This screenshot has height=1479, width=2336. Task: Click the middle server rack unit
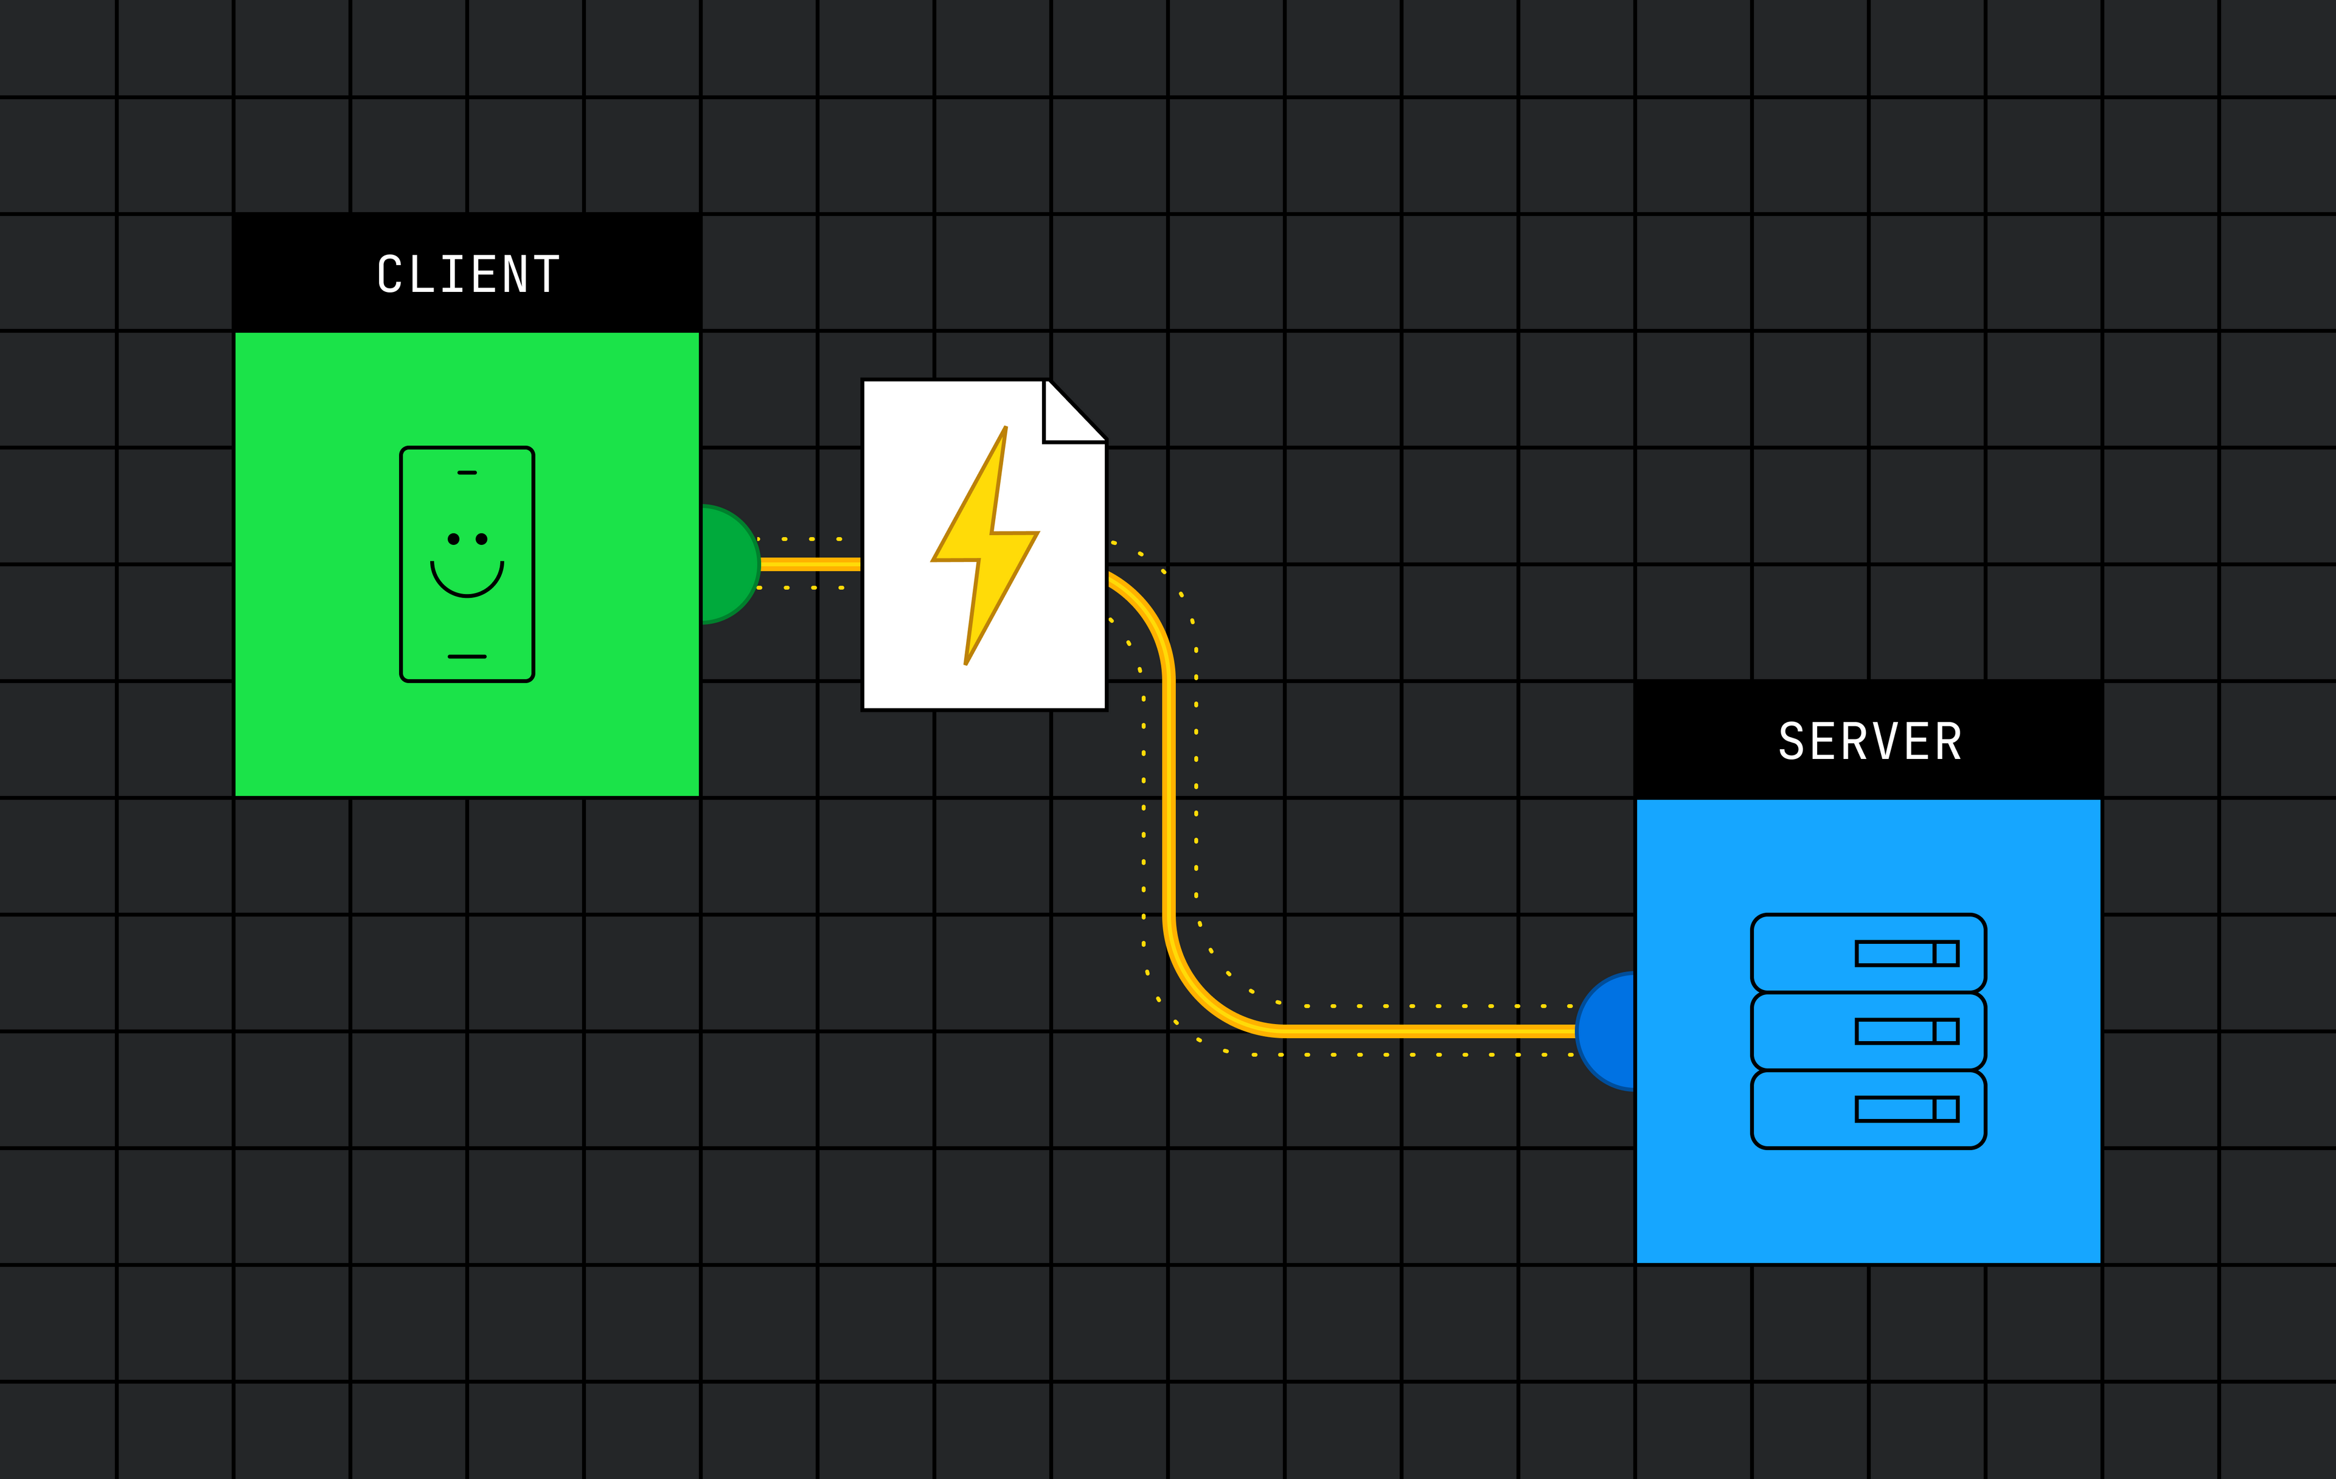pos(1804,1031)
